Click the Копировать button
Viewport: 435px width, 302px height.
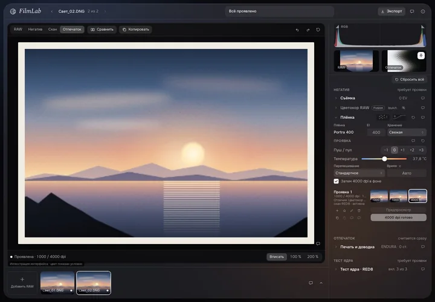(x=136, y=30)
